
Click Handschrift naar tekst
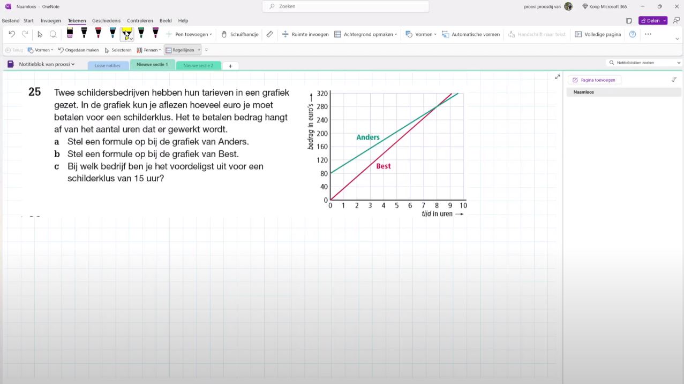[x=537, y=34]
